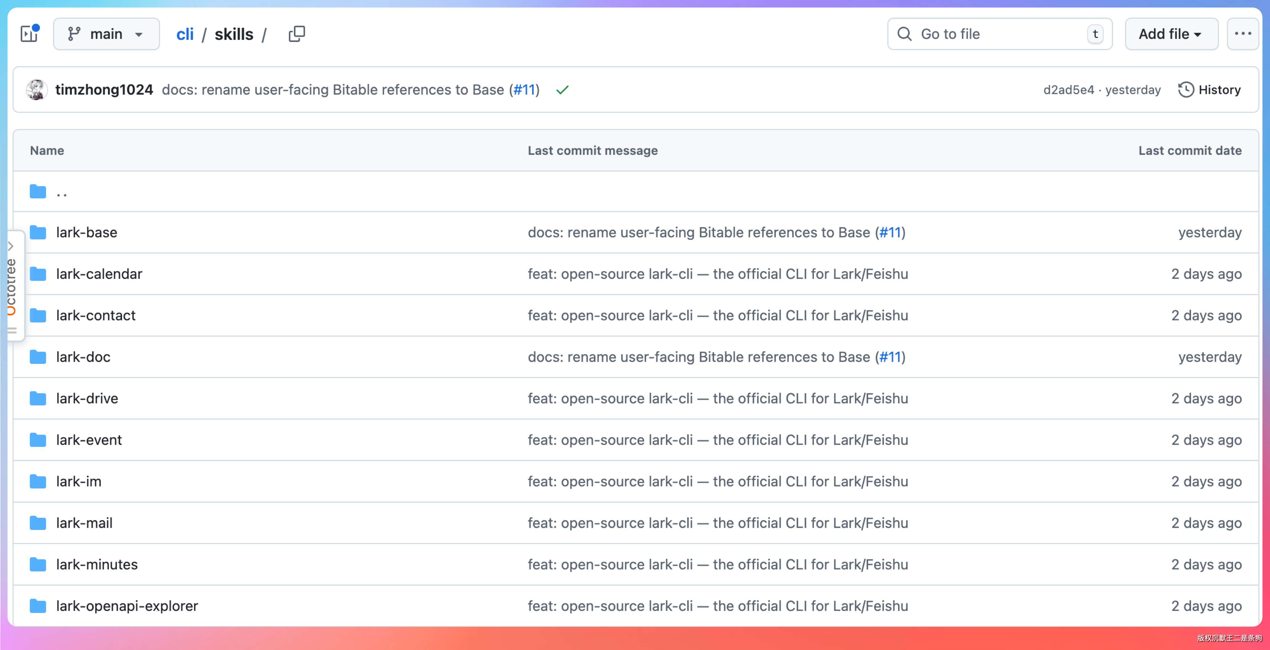Click the green commit status checkmark
The image size is (1270, 650).
click(562, 90)
